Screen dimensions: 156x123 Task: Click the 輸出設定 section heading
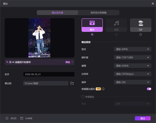86,42
